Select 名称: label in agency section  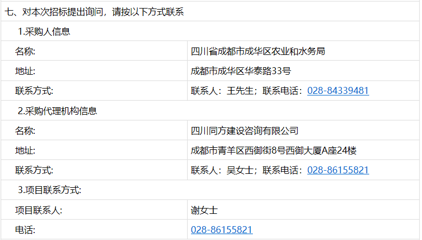point(25,131)
